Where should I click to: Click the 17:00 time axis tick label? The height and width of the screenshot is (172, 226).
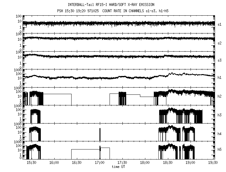click(100, 163)
